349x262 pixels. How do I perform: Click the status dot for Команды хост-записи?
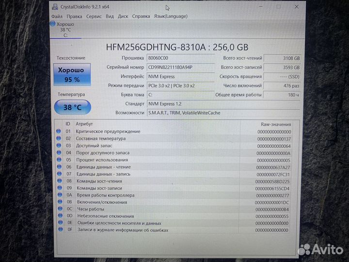click(60, 188)
